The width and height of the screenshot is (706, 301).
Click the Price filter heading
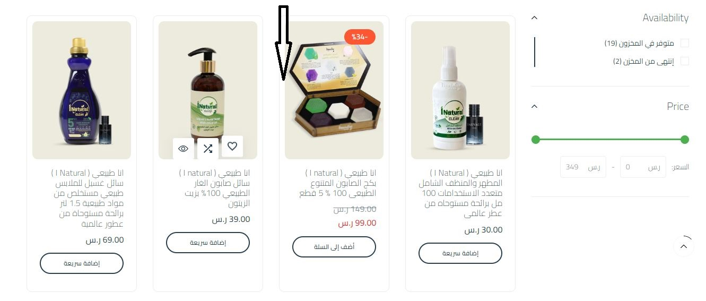[x=677, y=106]
